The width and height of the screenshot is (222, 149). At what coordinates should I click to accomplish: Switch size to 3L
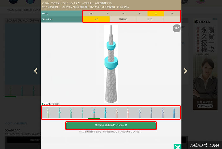click(x=172, y=14)
